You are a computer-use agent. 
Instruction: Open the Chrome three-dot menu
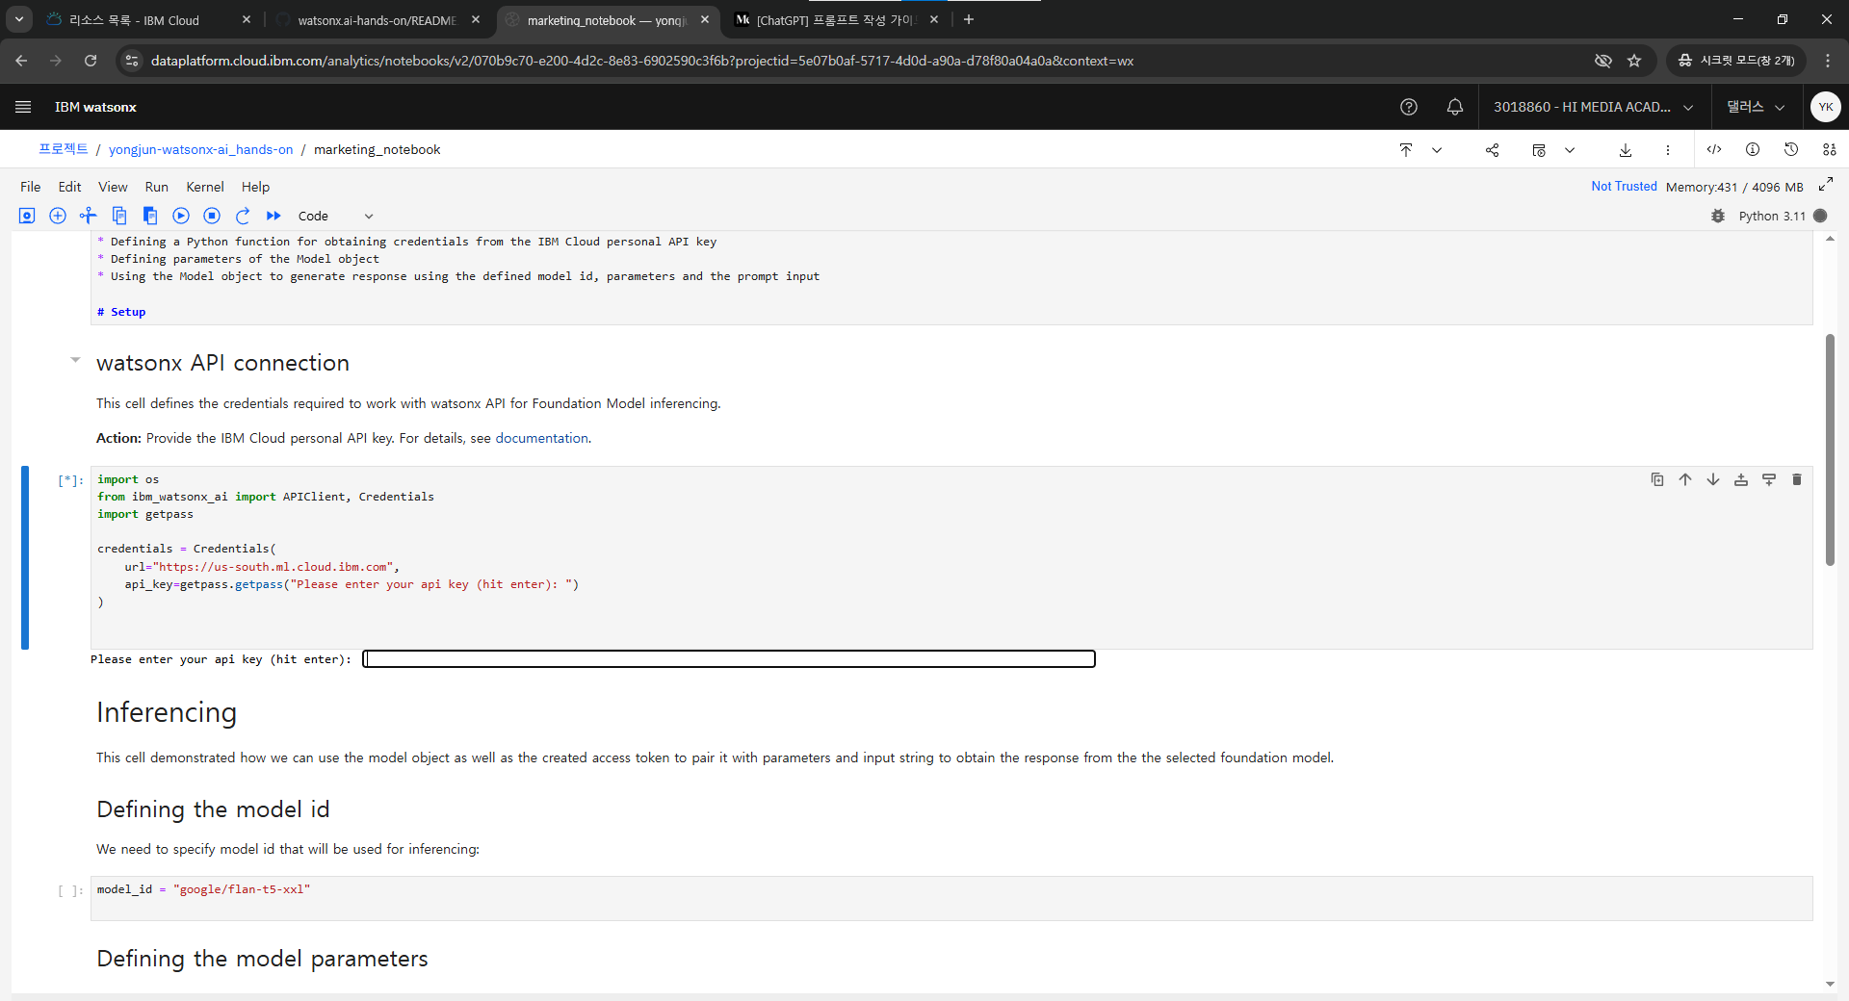tap(1828, 61)
